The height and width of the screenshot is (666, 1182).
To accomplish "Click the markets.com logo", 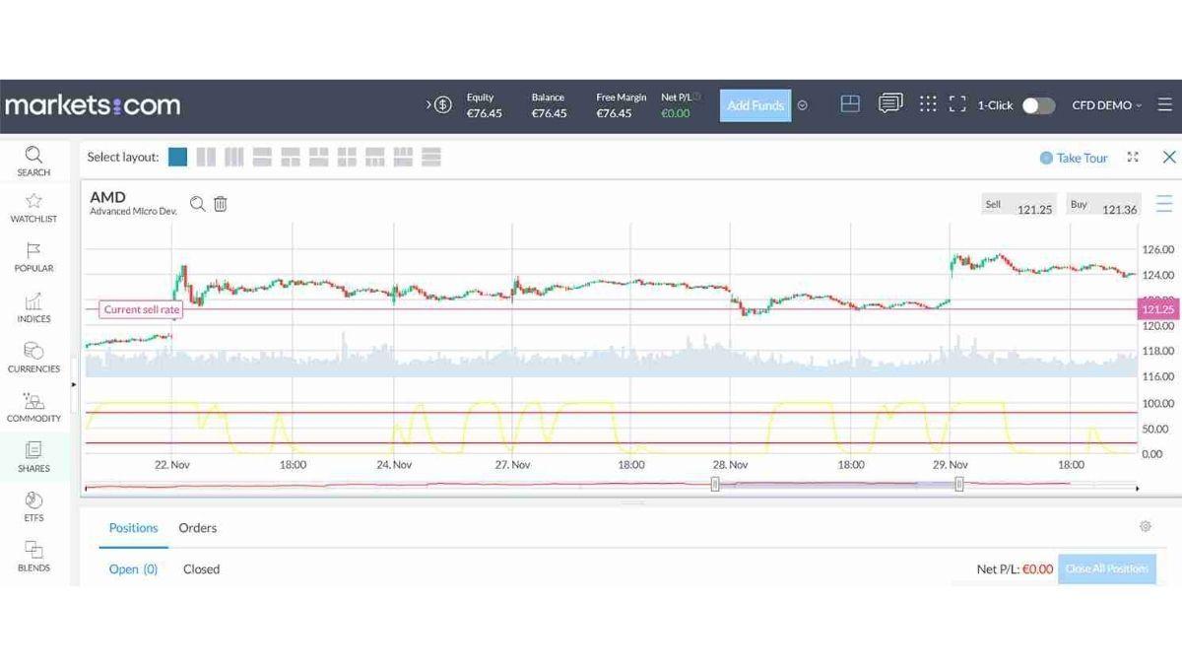I will click(92, 104).
